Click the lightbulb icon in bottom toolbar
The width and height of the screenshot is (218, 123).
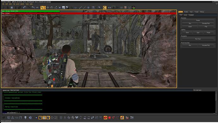click(26, 118)
